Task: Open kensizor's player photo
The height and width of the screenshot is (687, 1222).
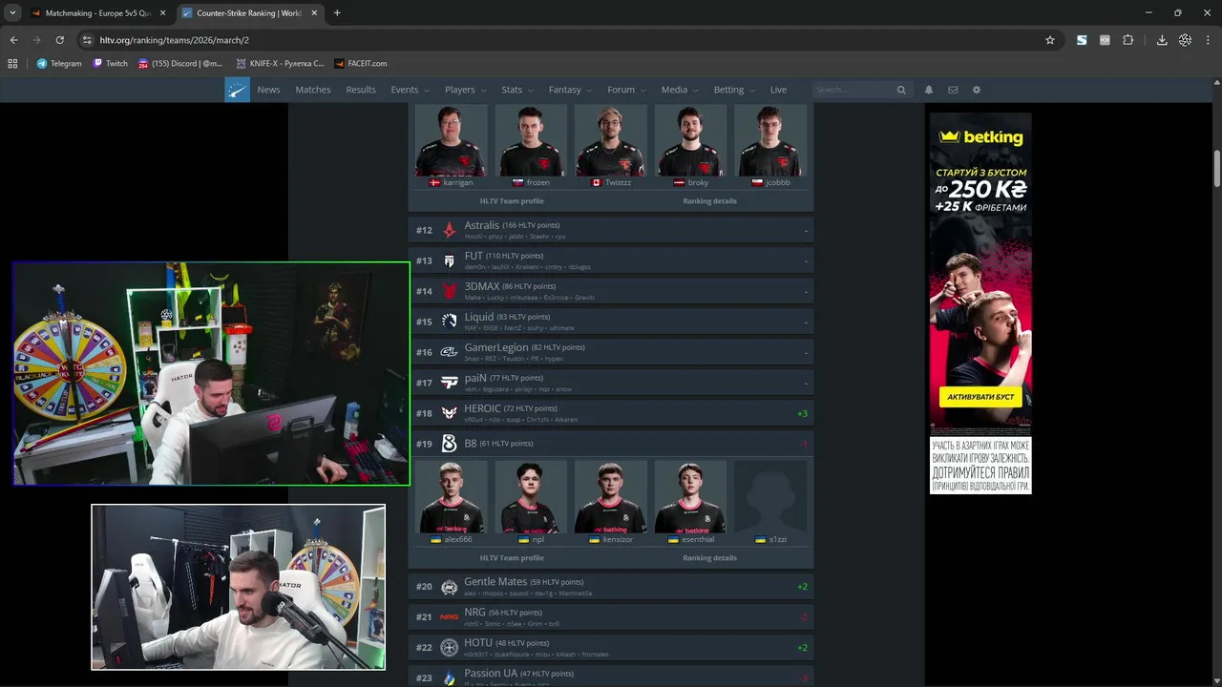Action: pyautogui.click(x=611, y=496)
